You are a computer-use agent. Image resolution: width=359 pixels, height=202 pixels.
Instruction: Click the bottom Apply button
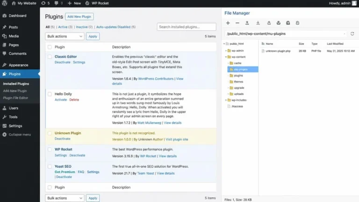coord(93,198)
